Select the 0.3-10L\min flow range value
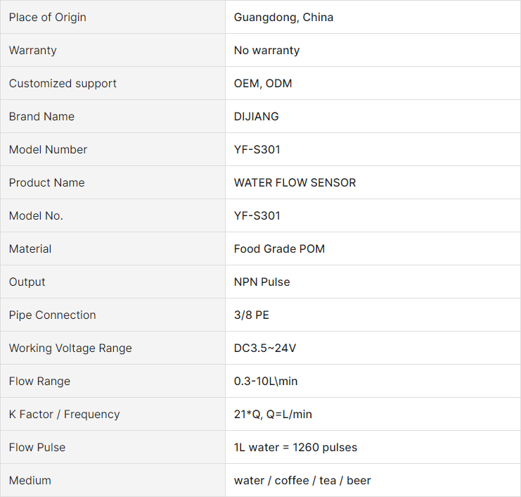 (x=266, y=382)
